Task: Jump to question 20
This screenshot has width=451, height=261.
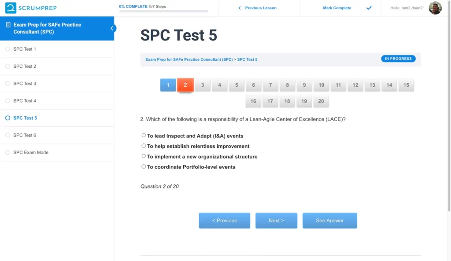Action: (321, 101)
